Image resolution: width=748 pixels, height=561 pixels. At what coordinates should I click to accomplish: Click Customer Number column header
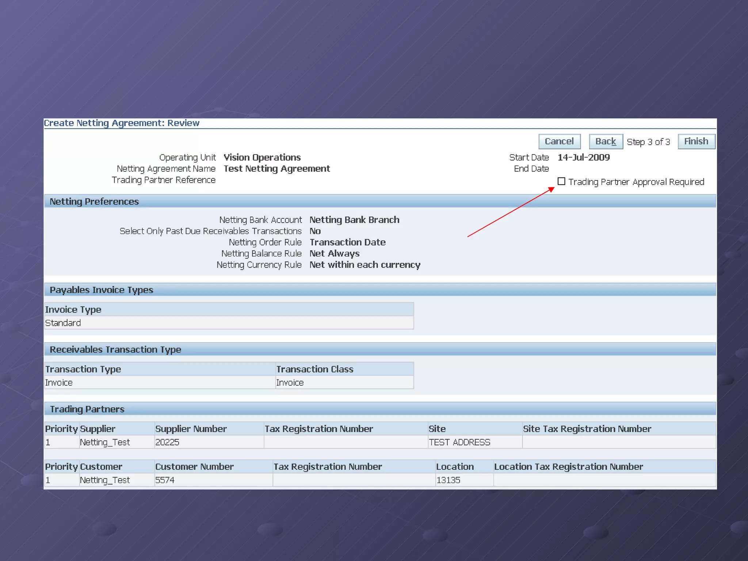pyautogui.click(x=194, y=467)
